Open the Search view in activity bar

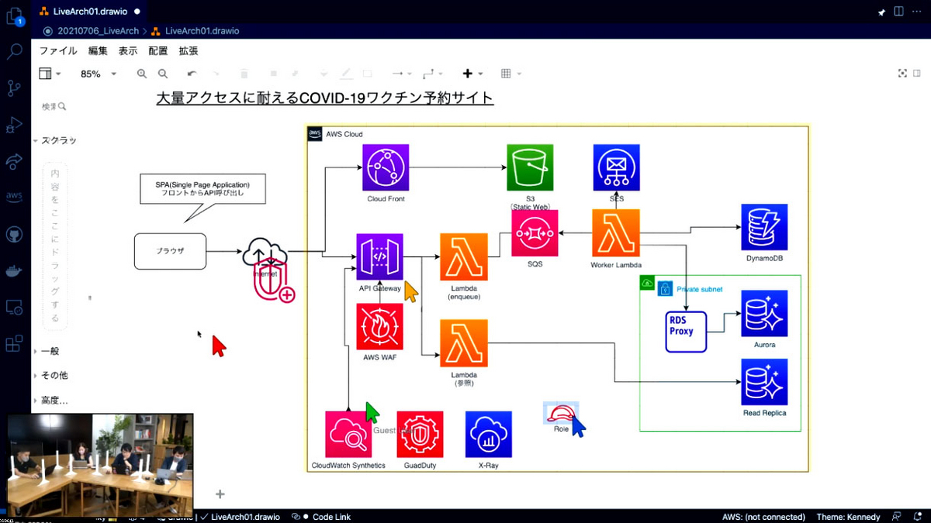tap(15, 52)
